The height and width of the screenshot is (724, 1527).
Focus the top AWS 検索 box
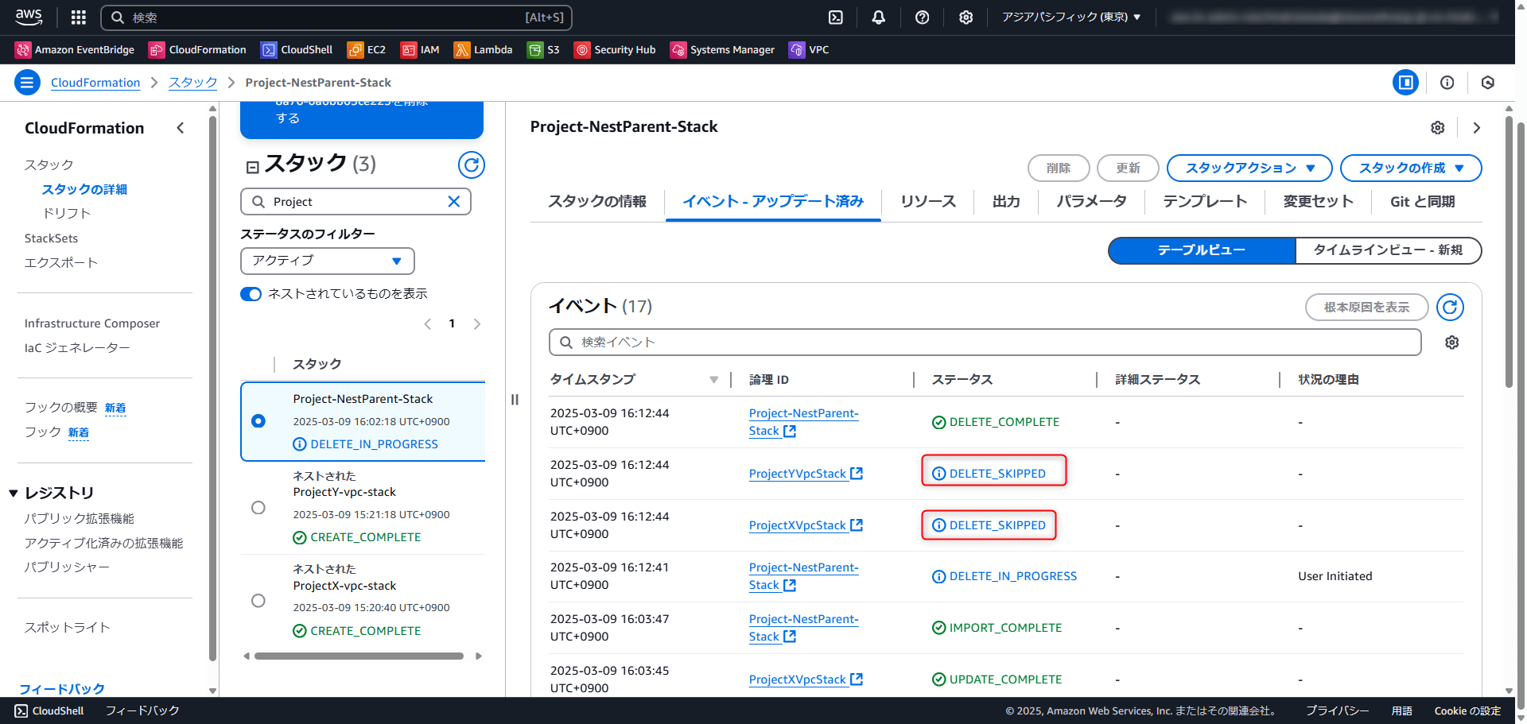click(x=336, y=17)
